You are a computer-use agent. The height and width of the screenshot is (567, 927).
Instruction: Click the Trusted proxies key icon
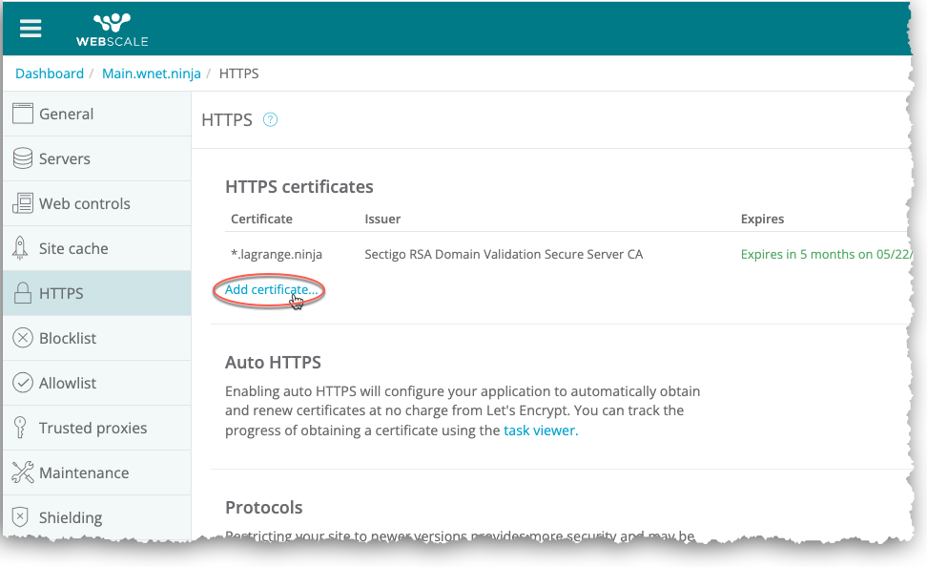pyautogui.click(x=21, y=428)
